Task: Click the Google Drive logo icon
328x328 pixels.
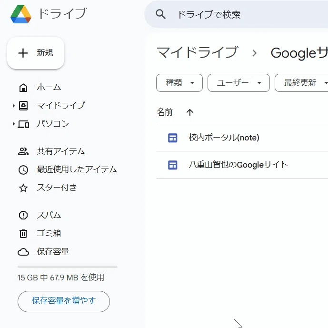Action: [x=21, y=14]
